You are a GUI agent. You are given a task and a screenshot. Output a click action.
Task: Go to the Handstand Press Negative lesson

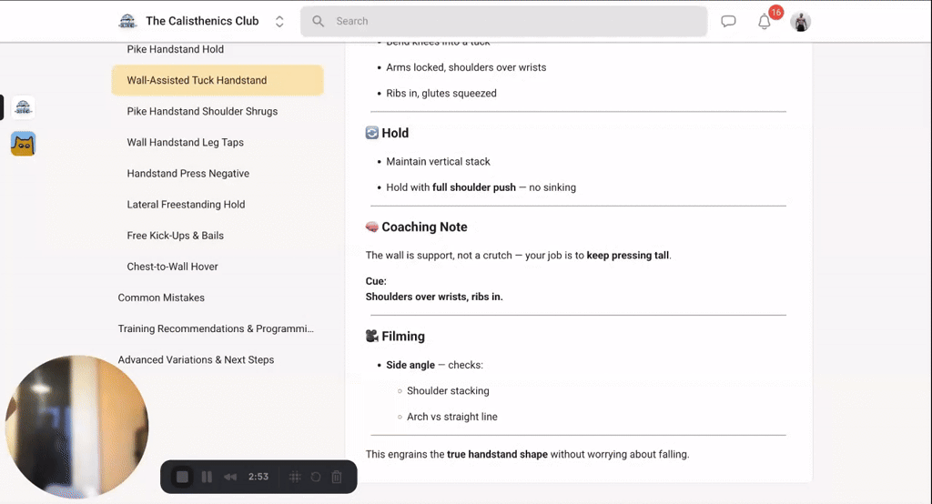click(187, 173)
